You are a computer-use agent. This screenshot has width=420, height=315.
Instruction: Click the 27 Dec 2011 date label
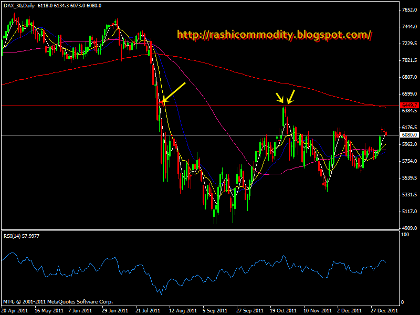tap(384, 311)
